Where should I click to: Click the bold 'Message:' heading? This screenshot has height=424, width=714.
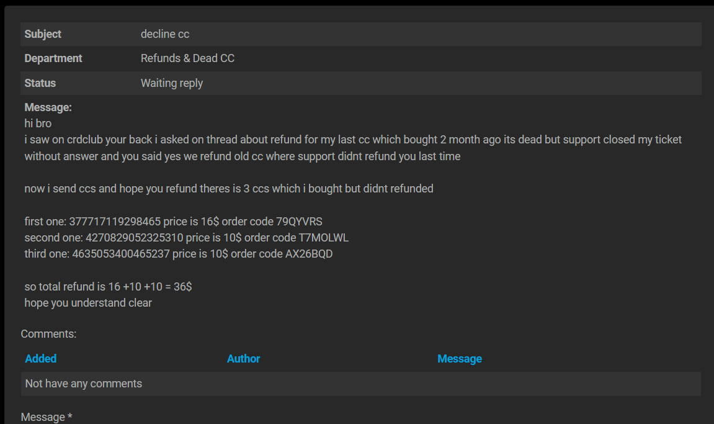point(48,107)
